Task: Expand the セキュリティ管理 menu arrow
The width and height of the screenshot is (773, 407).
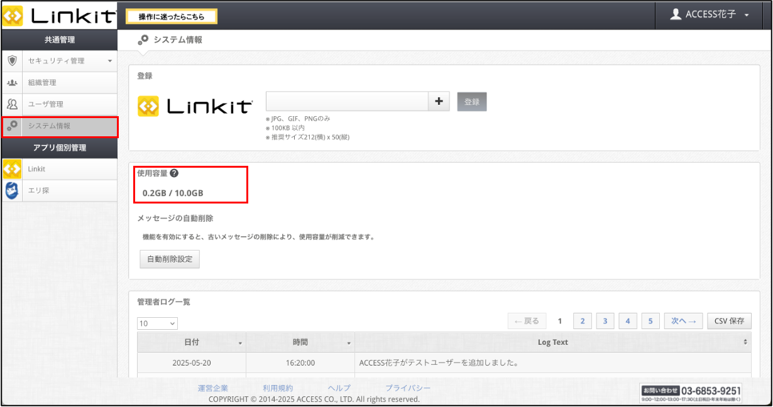Action: coord(110,62)
